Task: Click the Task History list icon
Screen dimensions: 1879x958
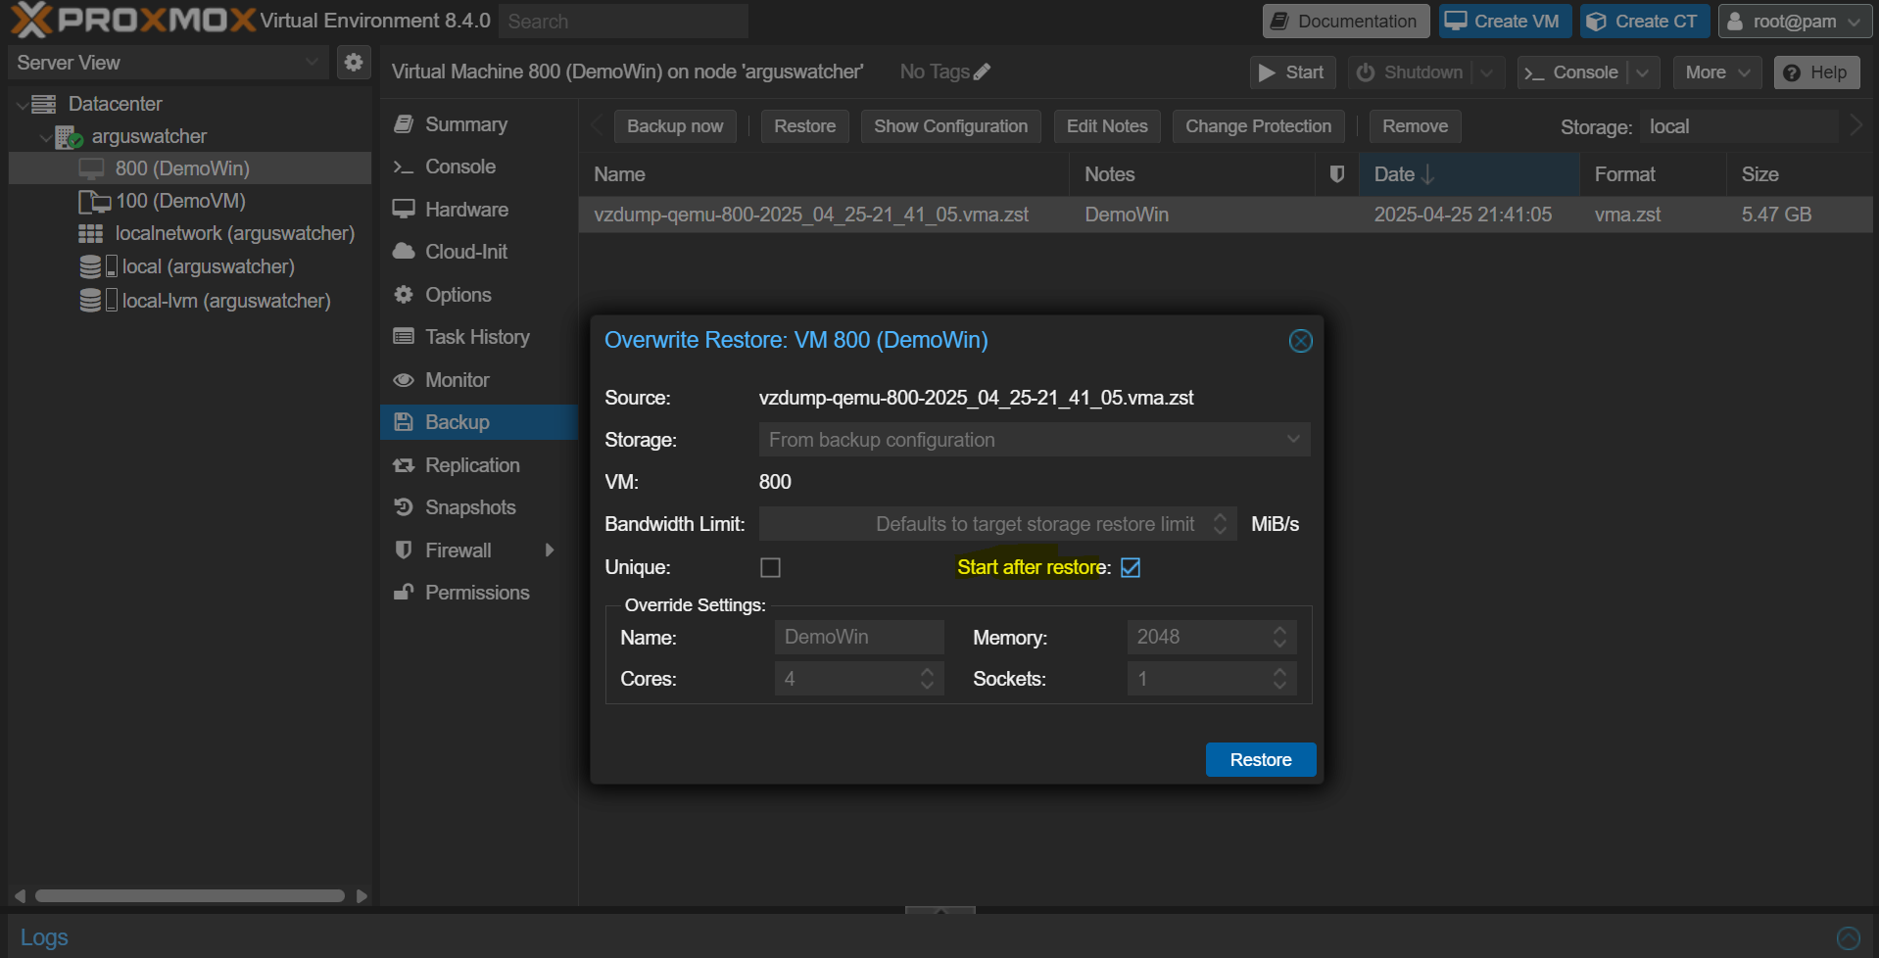Action: point(403,337)
